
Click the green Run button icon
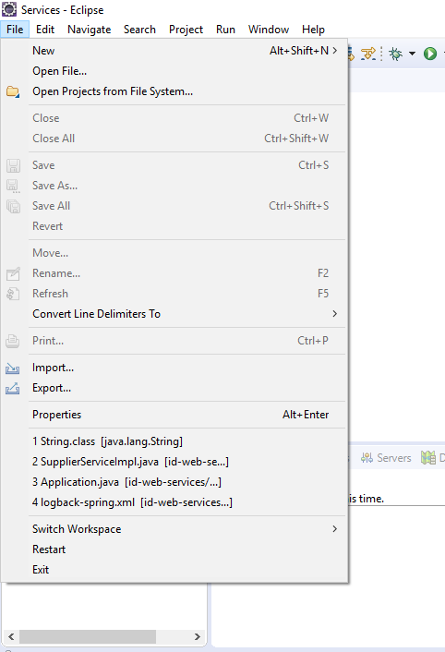(430, 54)
